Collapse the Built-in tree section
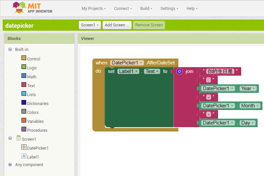Screen dimensions: 264x176 pos(10,50)
